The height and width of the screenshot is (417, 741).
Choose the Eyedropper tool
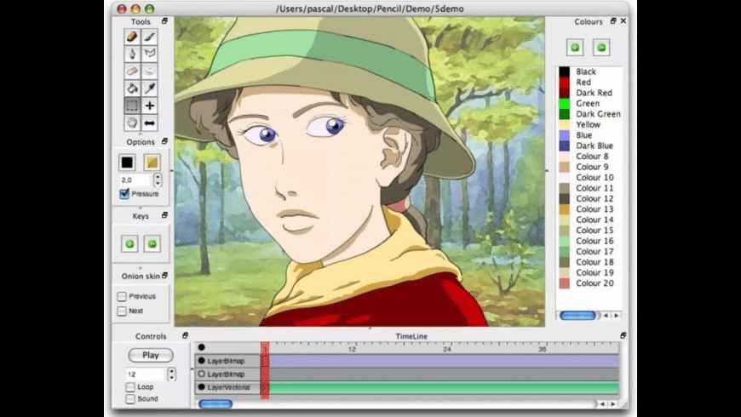click(x=150, y=88)
